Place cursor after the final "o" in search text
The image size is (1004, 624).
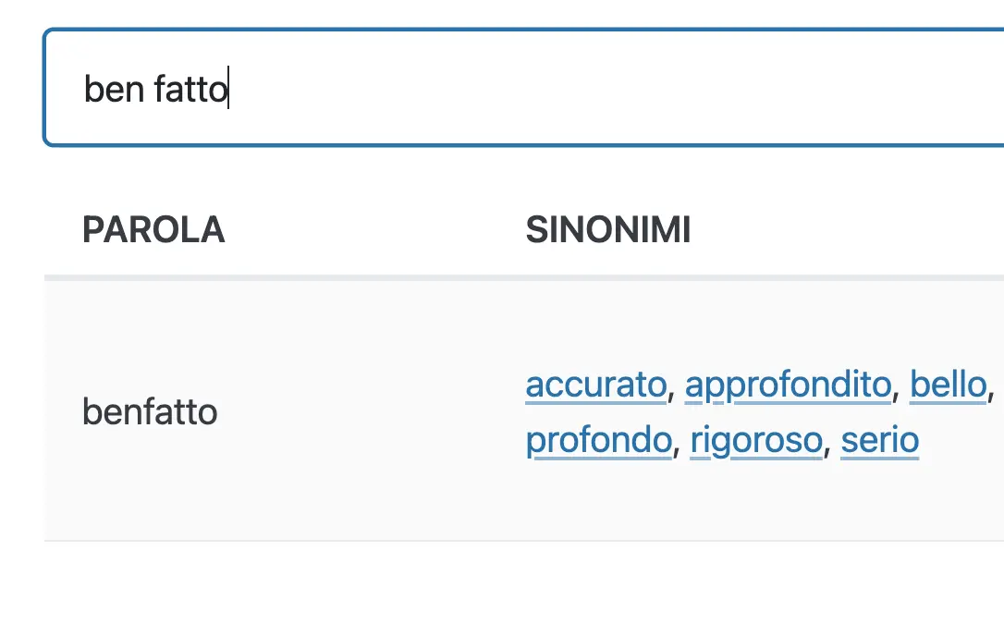point(228,89)
